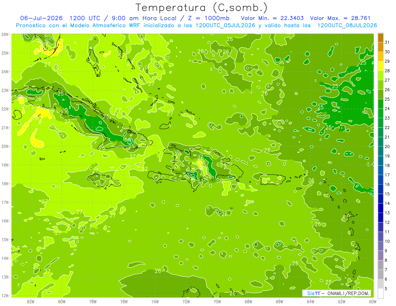Click the '20N' latitude axis label

[x=5, y=146]
